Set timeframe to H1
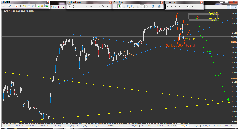Screen dimensions: 239x129 click(x=184, y=7)
